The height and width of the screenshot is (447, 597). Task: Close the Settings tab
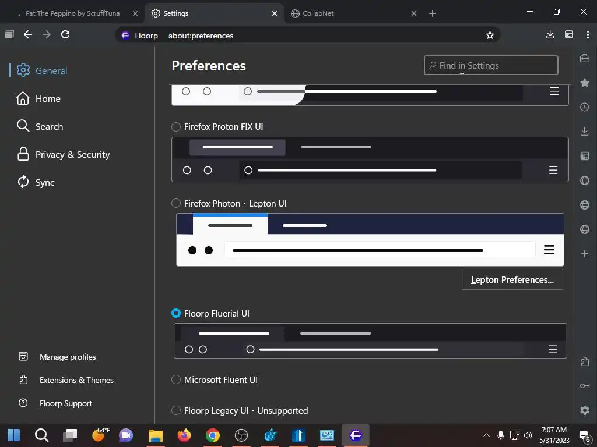[275, 13]
